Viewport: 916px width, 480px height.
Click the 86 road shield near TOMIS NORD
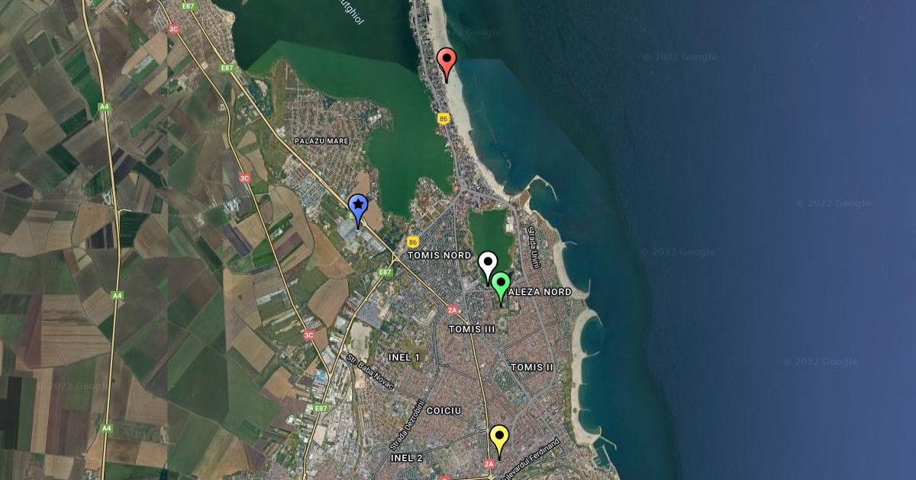413,242
